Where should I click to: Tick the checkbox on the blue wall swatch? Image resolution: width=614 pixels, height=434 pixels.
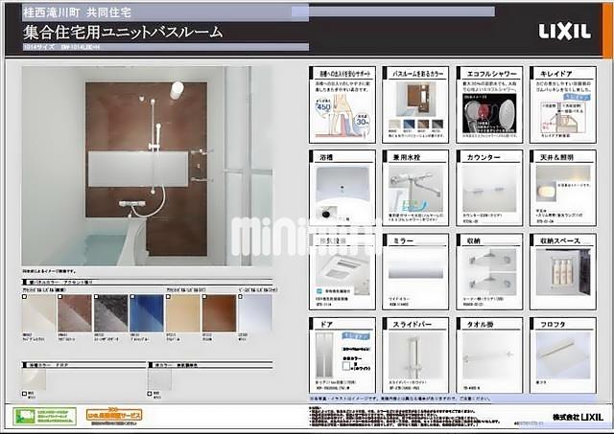click(132, 297)
